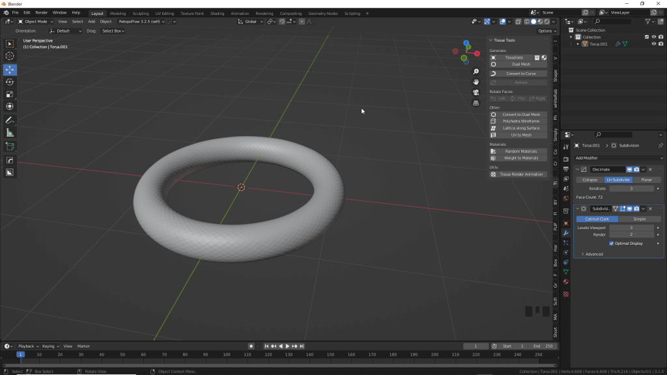667x375 pixels.
Task: Select the Add Cube tool
Action: pyautogui.click(x=10, y=145)
